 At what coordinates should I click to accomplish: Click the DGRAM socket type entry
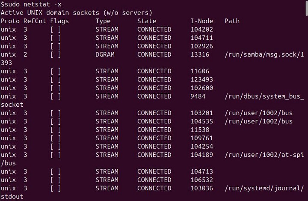click(x=105, y=54)
